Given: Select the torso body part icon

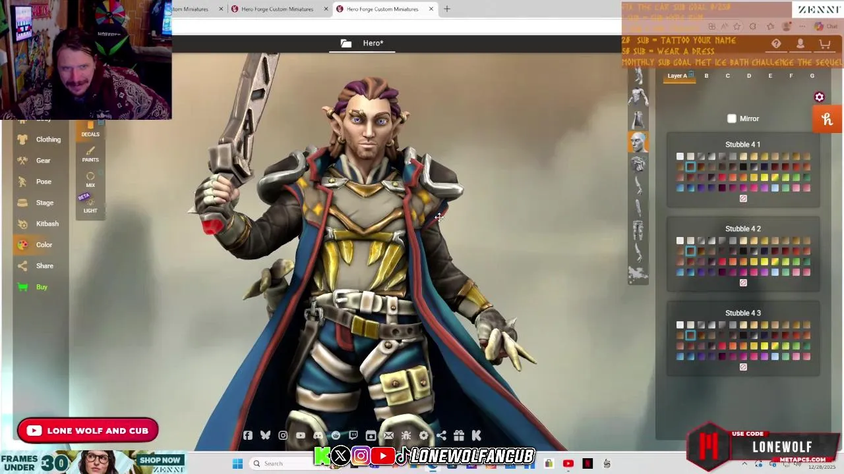Looking at the screenshot, I should [x=638, y=97].
